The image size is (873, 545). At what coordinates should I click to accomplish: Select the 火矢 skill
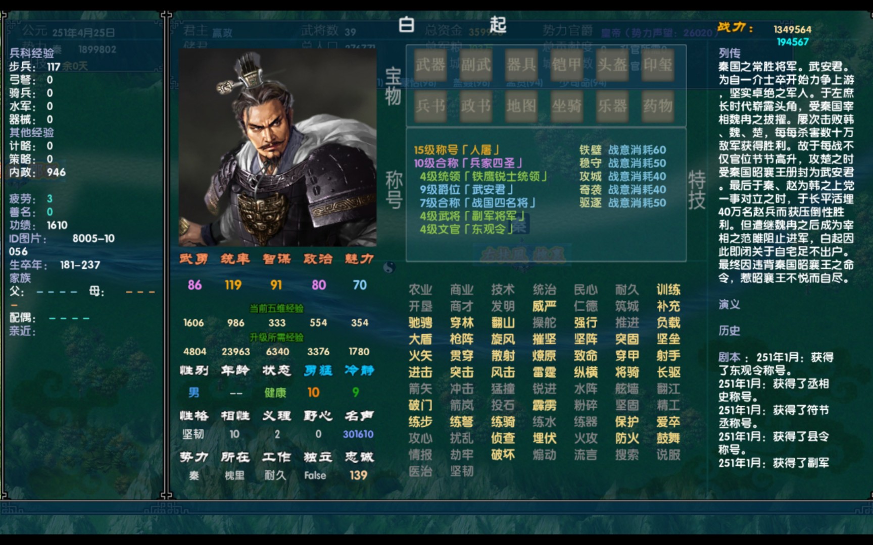420,356
